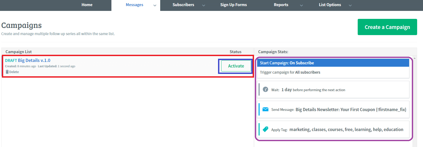Select the Start Campaign: On Subscribe header
423x147 pixels.
tap(333, 63)
